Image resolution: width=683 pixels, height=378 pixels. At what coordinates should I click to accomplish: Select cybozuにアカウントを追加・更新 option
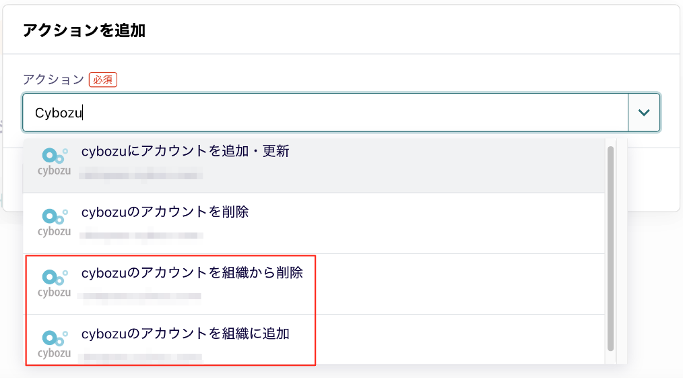[185, 152]
